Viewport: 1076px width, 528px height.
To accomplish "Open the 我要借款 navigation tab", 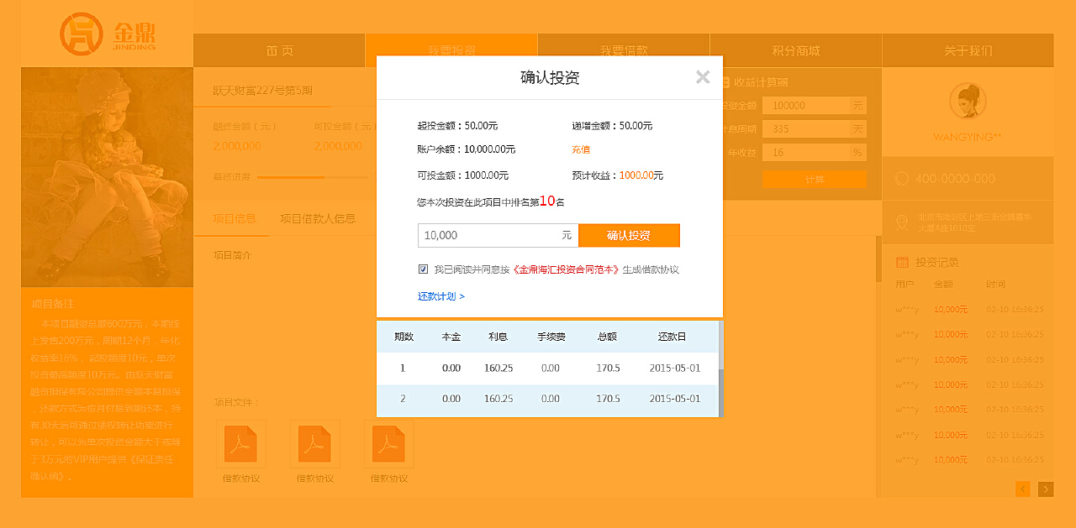I will (624, 50).
